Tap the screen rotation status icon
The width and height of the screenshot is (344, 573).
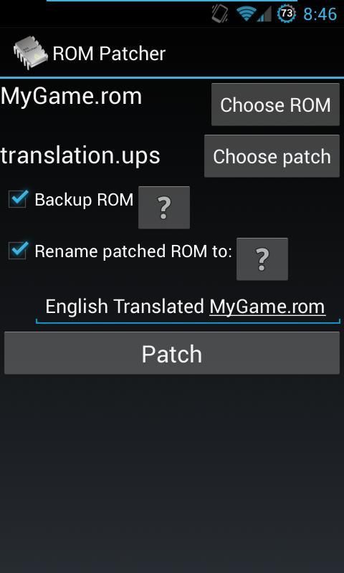coord(220,14)
